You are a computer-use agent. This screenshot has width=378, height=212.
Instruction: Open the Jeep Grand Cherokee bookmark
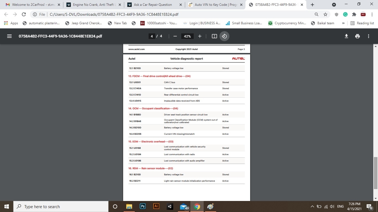pos(84,23)
